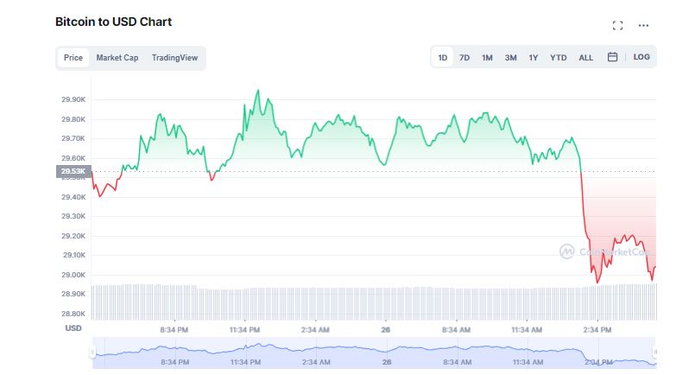Image resolution: width=676 pixels, height=375 pixels.
Task: Toggle the LOG scale button
Action: (641, 57)
